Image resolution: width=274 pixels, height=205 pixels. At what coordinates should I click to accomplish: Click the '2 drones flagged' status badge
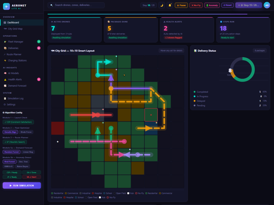[173, 38]
